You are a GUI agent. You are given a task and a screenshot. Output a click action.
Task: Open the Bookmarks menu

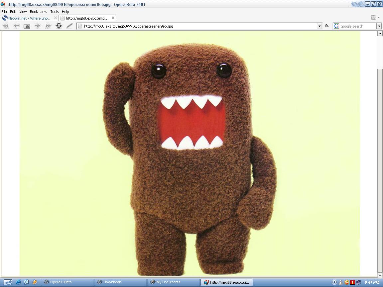(x=38, y=11)
